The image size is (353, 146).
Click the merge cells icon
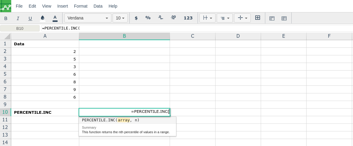(258, 18)
